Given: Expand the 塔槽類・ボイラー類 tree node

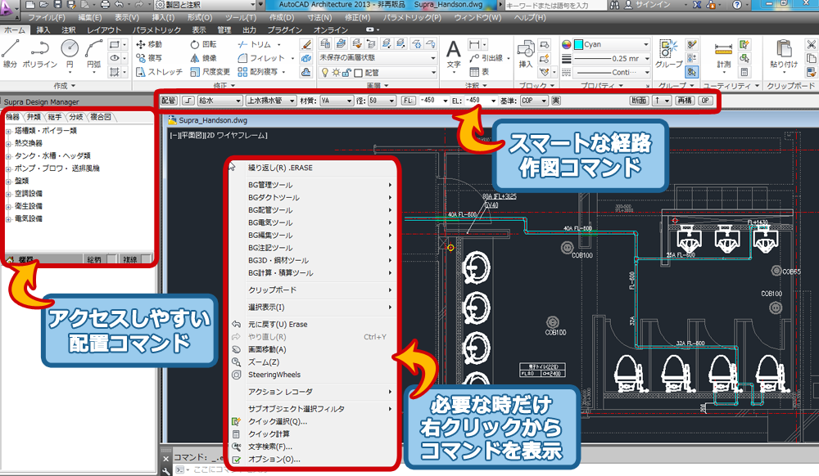Looking at the screenshot, I should (x=8, y=131).
